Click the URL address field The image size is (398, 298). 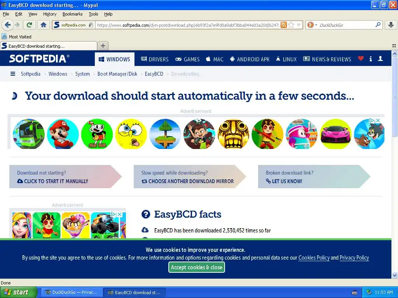(188, 25)
